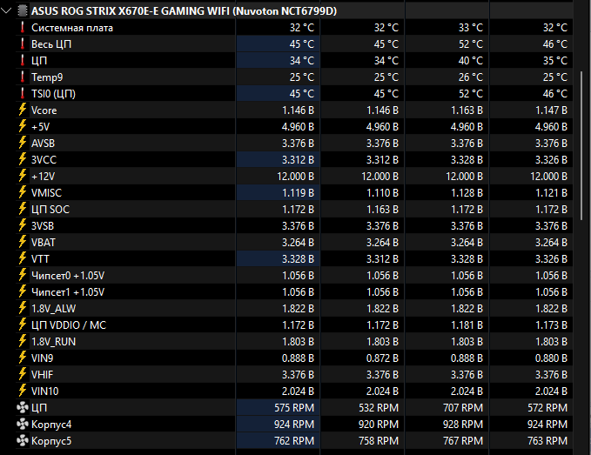Click thermometer icon of Весь ЦП row
The height and width of the screenshot is (455, 591).
click(23, 44)
